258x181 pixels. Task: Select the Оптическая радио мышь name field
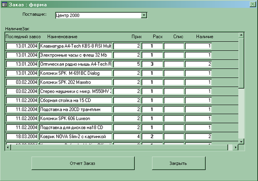[76, 64]
